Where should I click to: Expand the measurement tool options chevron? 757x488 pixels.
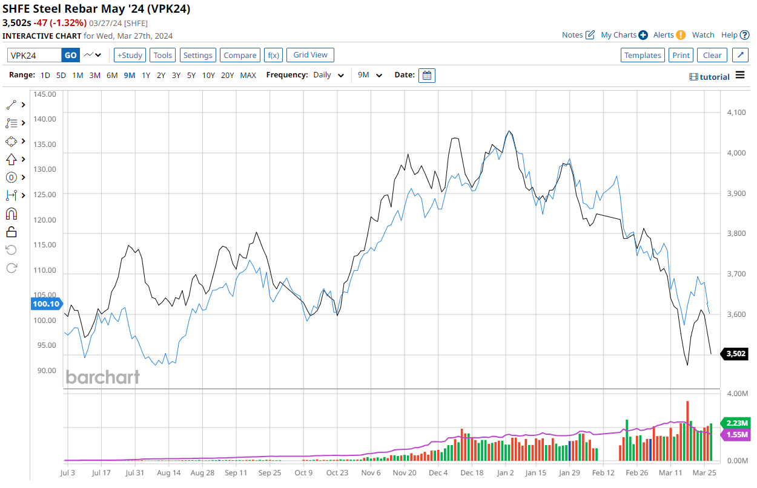coord(23,195)
